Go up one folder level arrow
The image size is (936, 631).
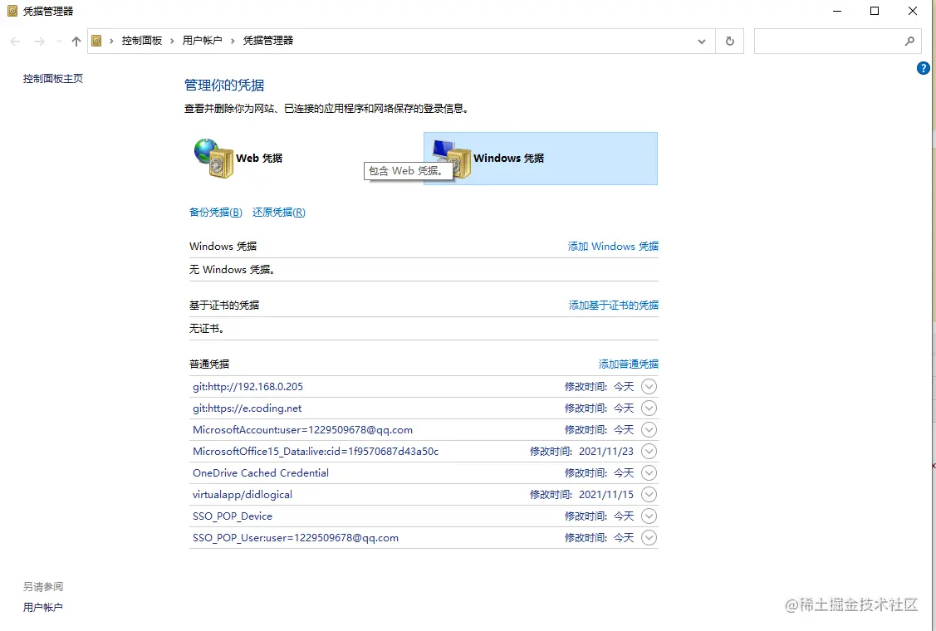tap(76, 42)
